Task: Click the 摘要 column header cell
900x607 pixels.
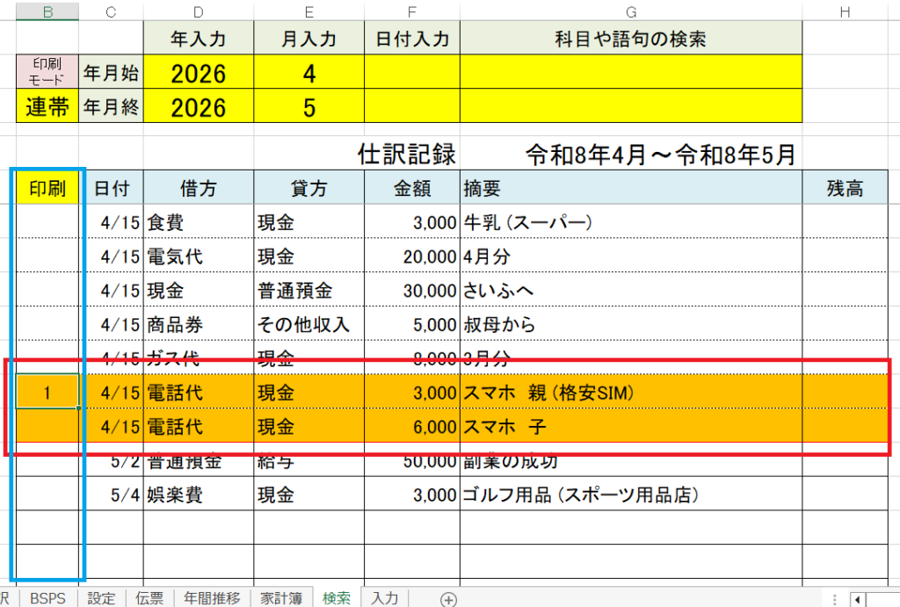Action: (x=630, y=188)
